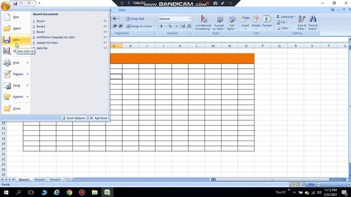The width and height of the screenshot is (351, 197).
Task: Open Find & Select menu
Action: (x=313, y=22)
